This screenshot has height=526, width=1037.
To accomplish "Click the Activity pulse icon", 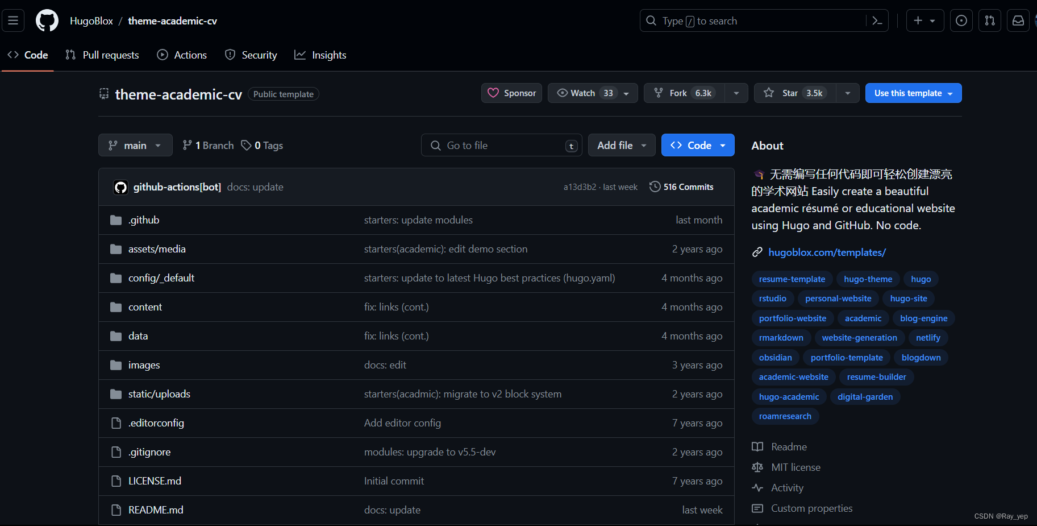I will [x=757, y=488].
